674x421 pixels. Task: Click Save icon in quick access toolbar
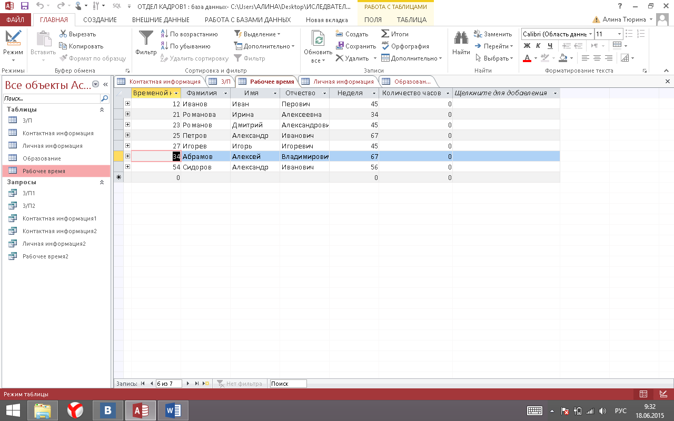[24, 6]
